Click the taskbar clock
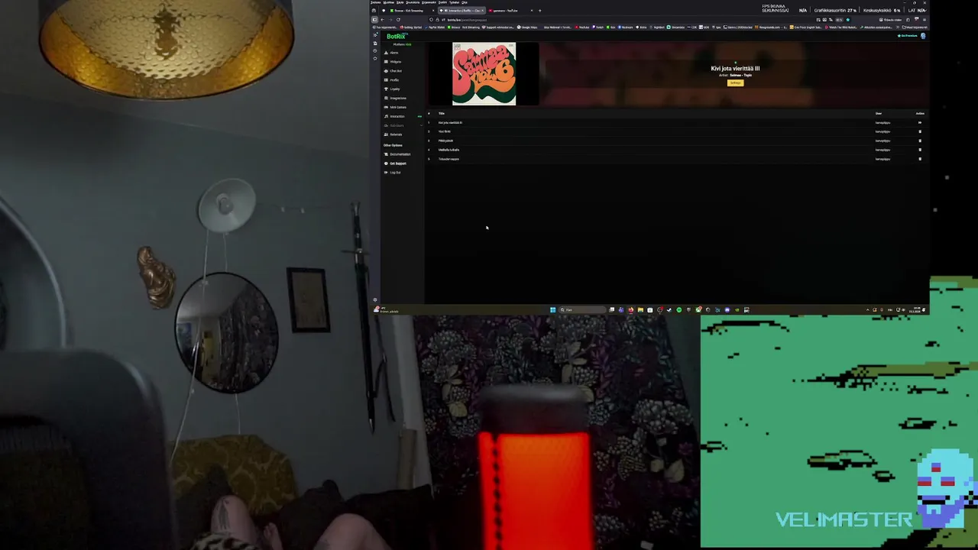 [x=916, y=309]
